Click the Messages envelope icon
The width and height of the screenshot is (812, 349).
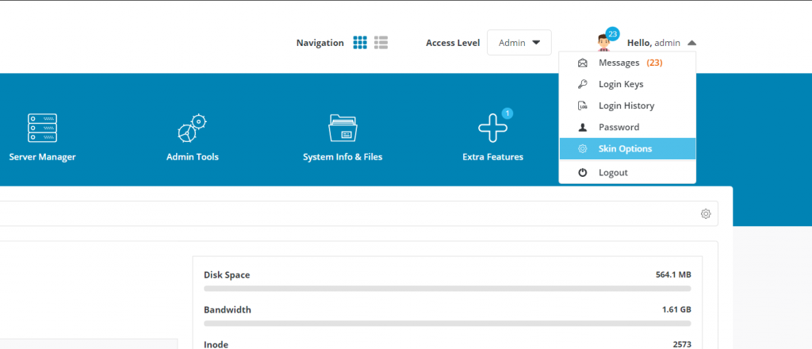[x=583, y=63]
